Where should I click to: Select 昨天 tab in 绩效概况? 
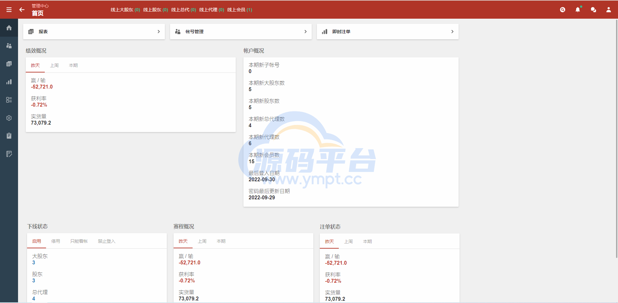35,65
